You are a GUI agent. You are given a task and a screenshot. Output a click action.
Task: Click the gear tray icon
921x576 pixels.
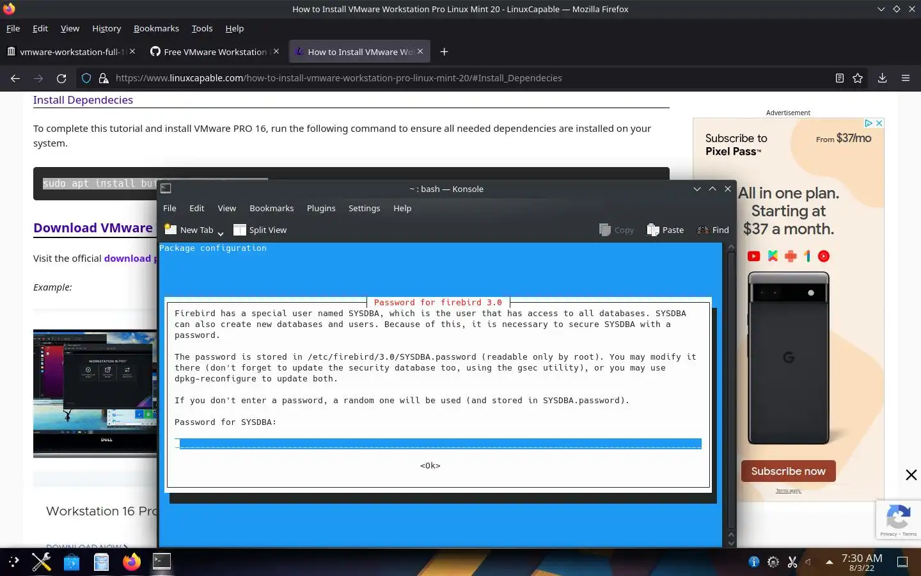(x=773, y=562)
